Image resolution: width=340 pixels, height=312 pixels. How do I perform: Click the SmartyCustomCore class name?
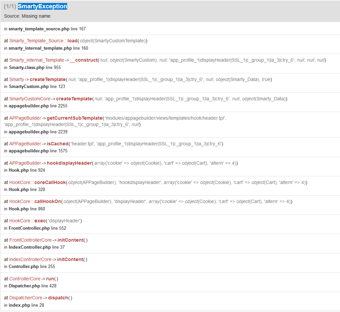pyautogui.click(x=30, y=99)
